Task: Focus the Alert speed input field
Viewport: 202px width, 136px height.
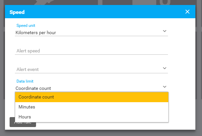Action: click(x=91, y=51)
